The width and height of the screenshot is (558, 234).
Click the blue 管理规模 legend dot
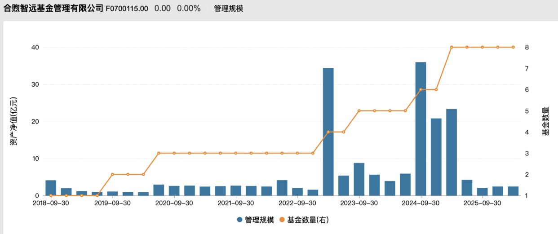click(240, 220)
